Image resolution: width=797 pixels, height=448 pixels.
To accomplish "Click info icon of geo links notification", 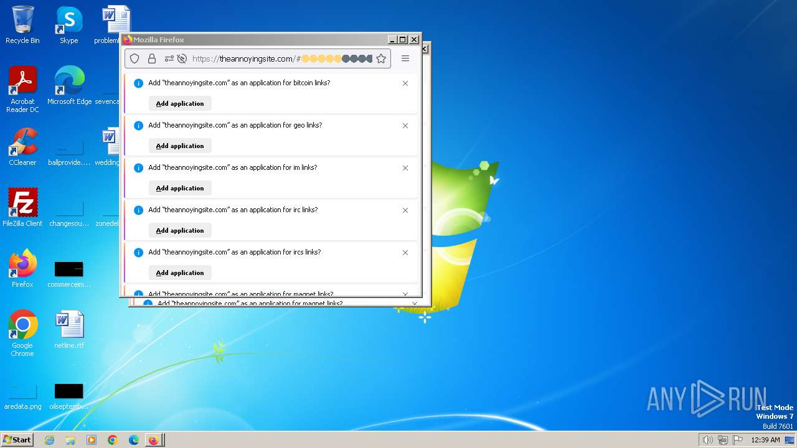I will tap(138, 126).
